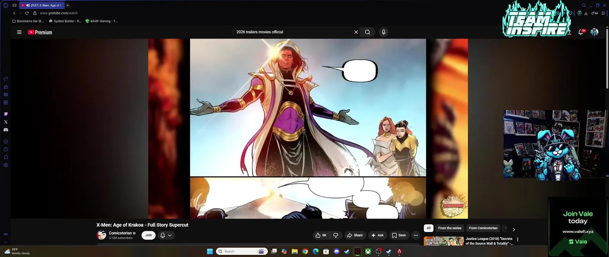Dislike the X-Men video

click(336, 235)
